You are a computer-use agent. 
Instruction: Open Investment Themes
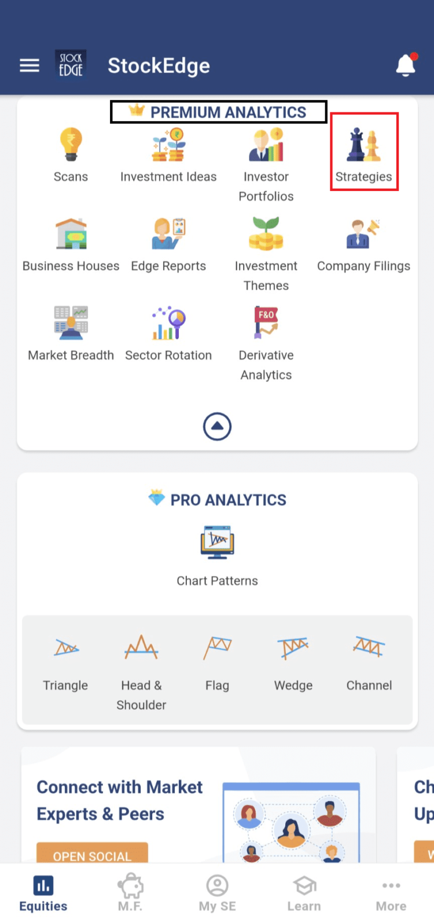266,235
